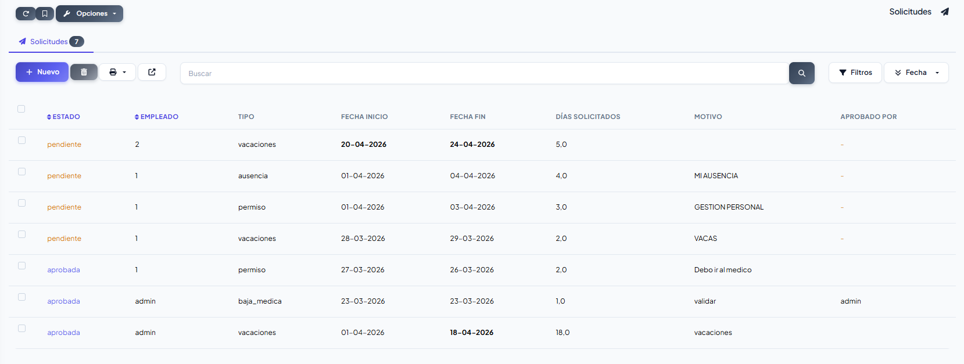Click the APROBADO POR column header
The image size is (964, 364).
868,117
